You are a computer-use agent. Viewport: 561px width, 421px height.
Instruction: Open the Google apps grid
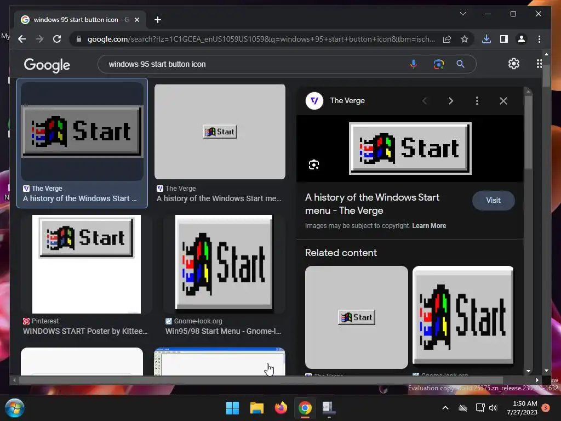tap(539, 64)
